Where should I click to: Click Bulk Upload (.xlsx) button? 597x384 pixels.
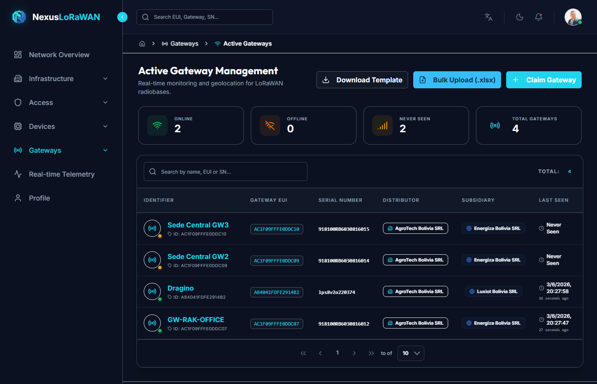457,80
